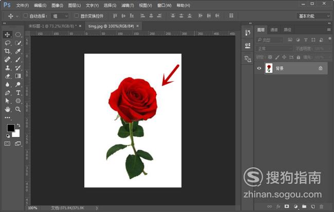Screen dimensions: 334x212
Task: Toggle lock position
Action: pyautogui.click(x=284, y=57)
